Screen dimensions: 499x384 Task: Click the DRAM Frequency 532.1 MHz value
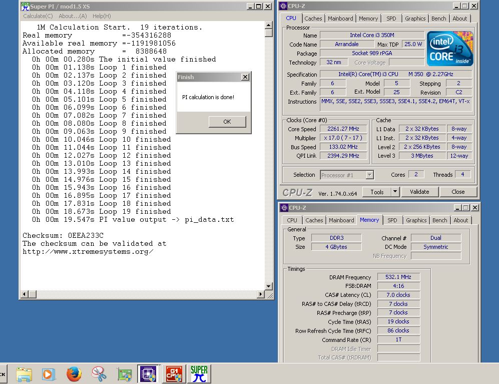pos(398,277)
